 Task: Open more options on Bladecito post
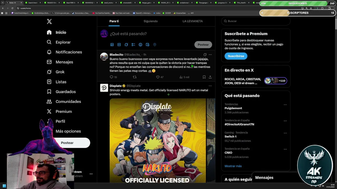coord(210,55)
